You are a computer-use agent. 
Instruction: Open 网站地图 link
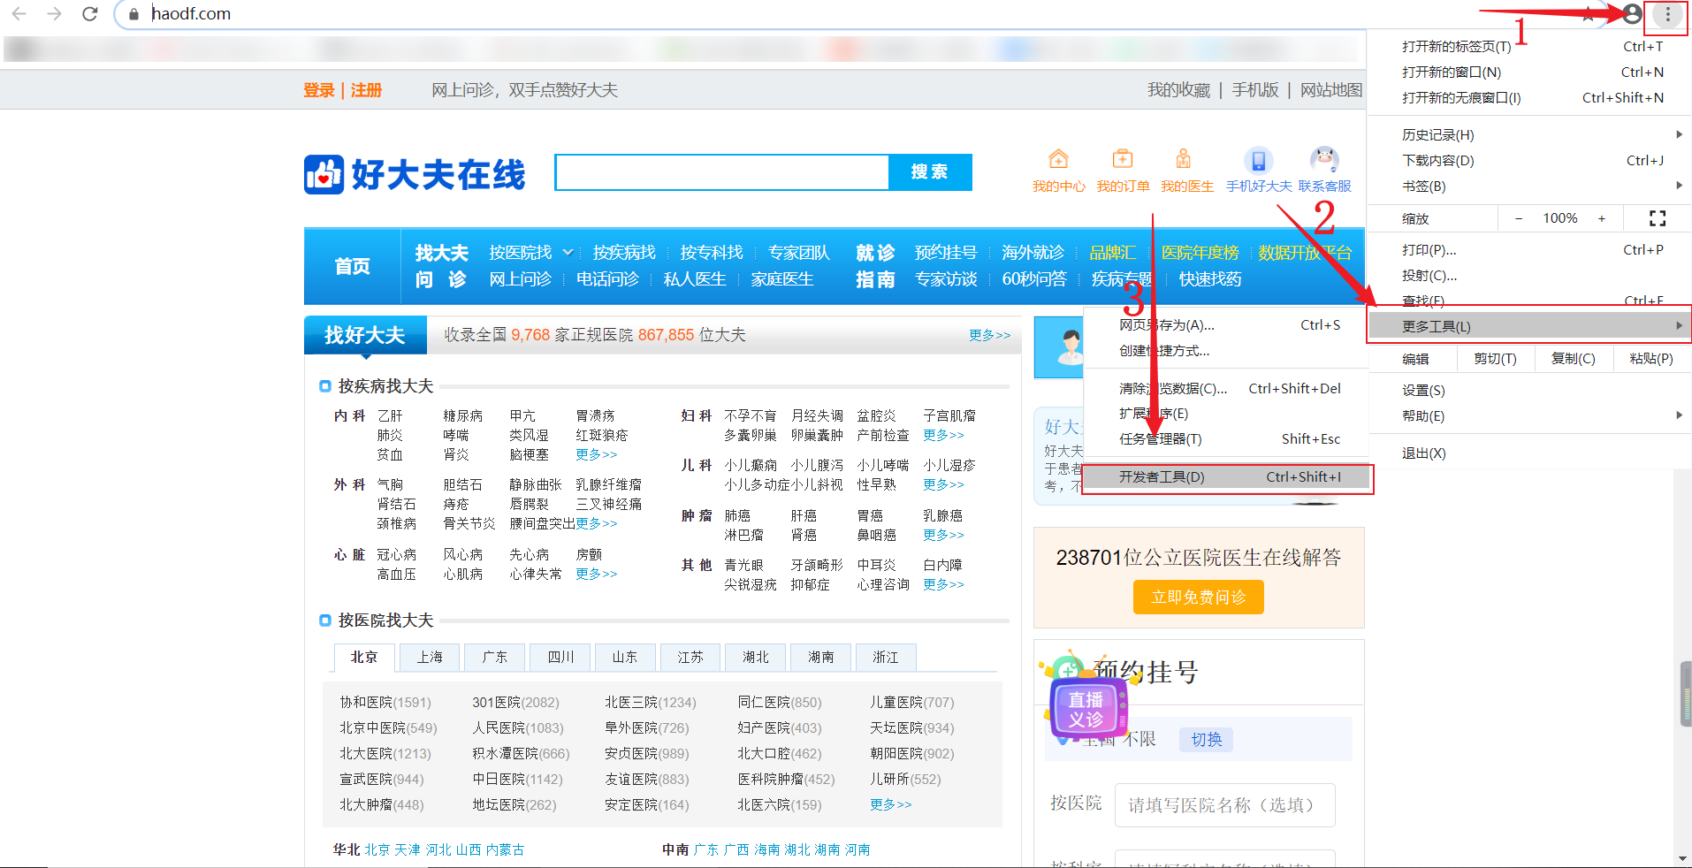click(1330, 90)
